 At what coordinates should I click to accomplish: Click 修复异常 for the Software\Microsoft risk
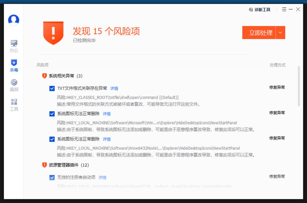point(277,113)
